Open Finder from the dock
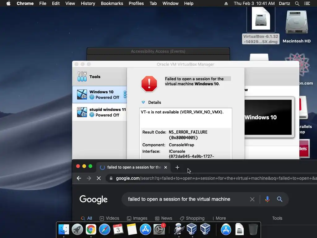 coord(64,230)
